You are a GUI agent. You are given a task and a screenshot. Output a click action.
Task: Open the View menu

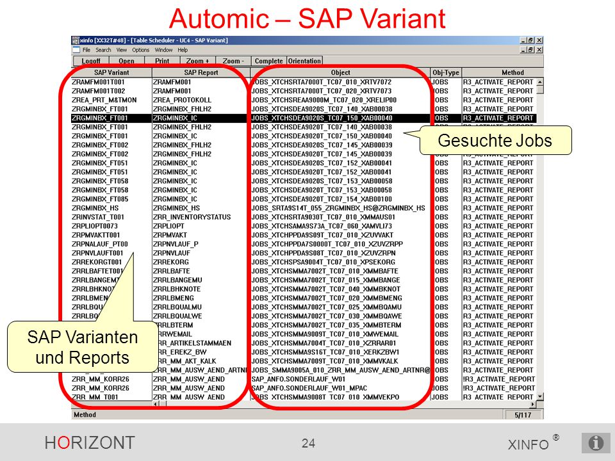(122, 50)
